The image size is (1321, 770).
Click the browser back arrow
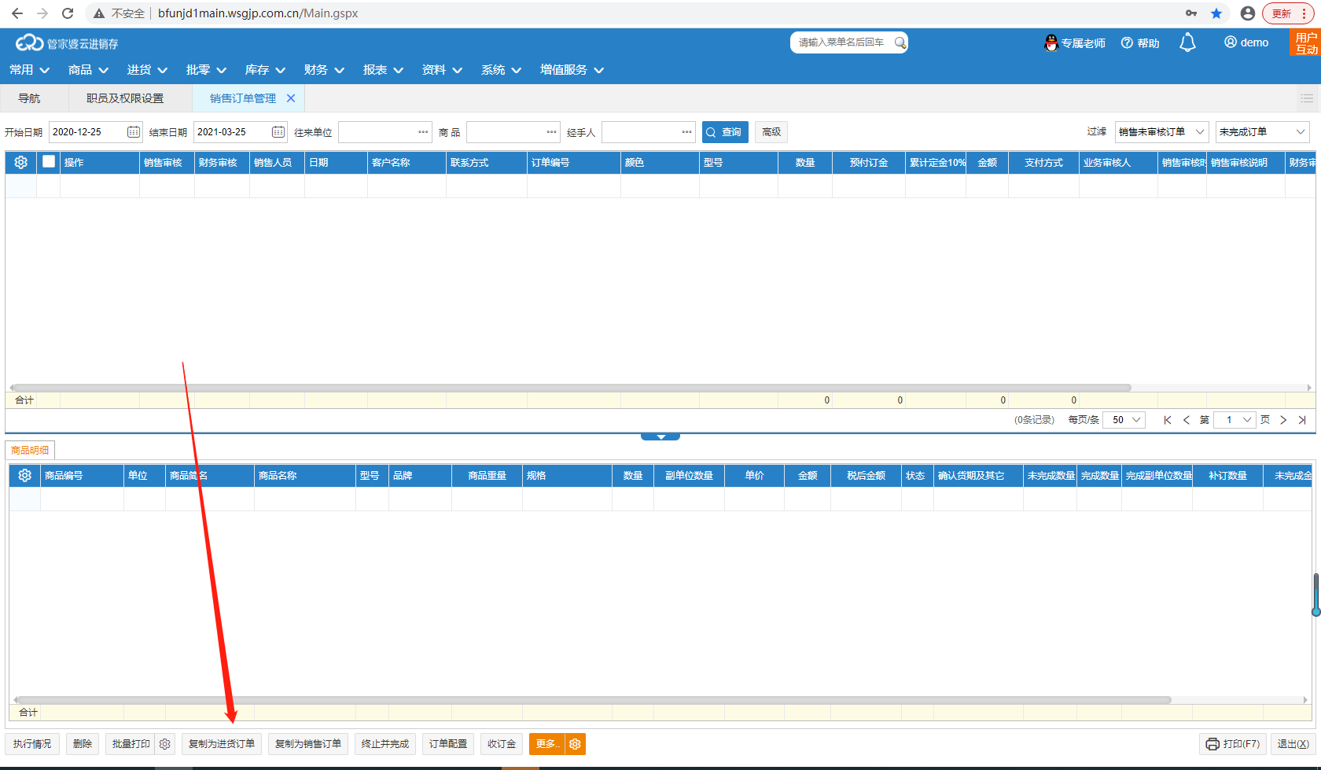coord(17,13)
